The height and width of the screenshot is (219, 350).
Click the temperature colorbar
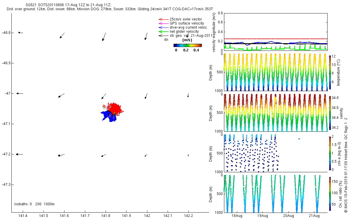[330, 72]
